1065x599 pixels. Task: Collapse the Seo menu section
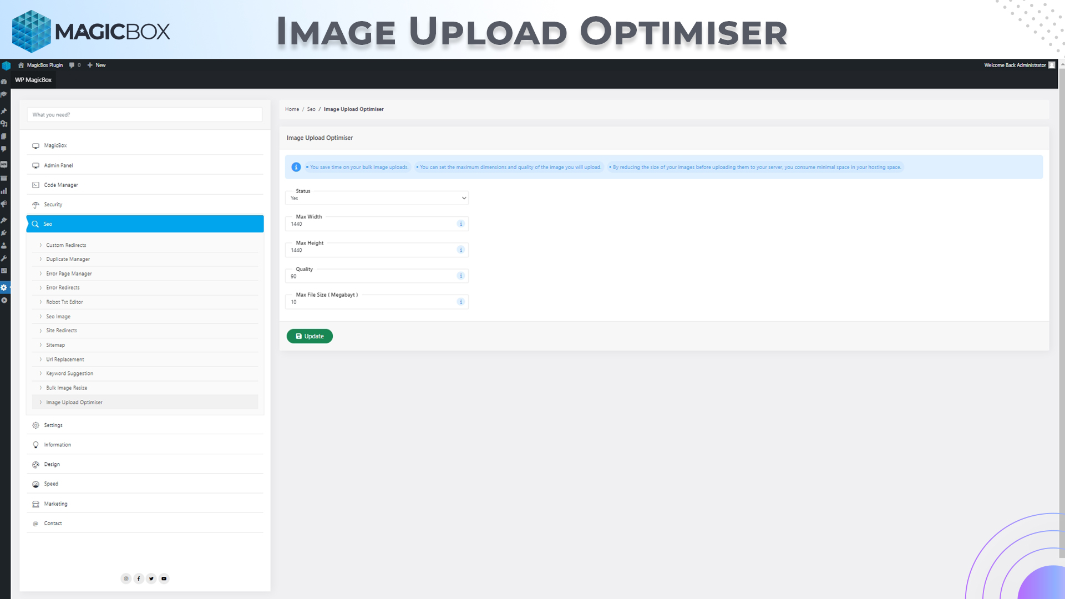145,224
